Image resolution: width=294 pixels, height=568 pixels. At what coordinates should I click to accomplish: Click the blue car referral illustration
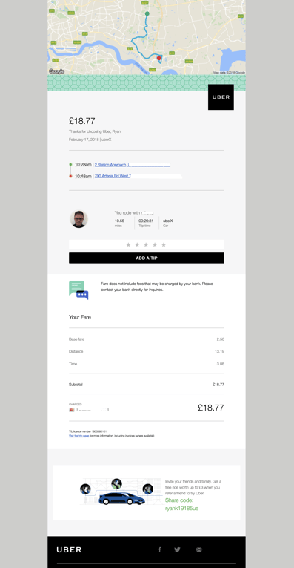tap(121, 498)
